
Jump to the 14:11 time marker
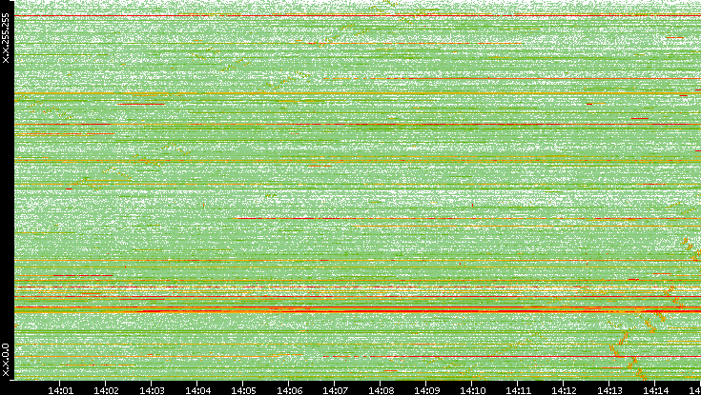click(518, 389)
